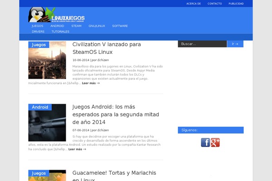Screen dimensions: 272x181
Task: Open the Publicidad page
Action: [236, 4]
